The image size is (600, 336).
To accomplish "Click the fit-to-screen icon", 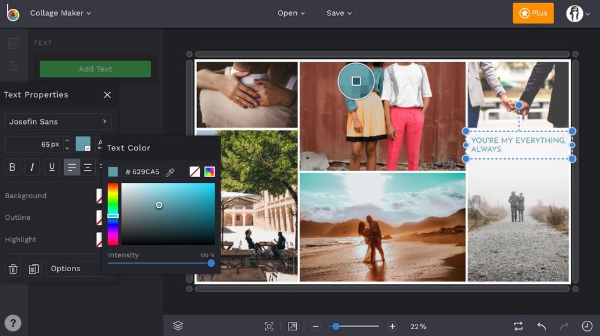I will (x=269, y=326).
